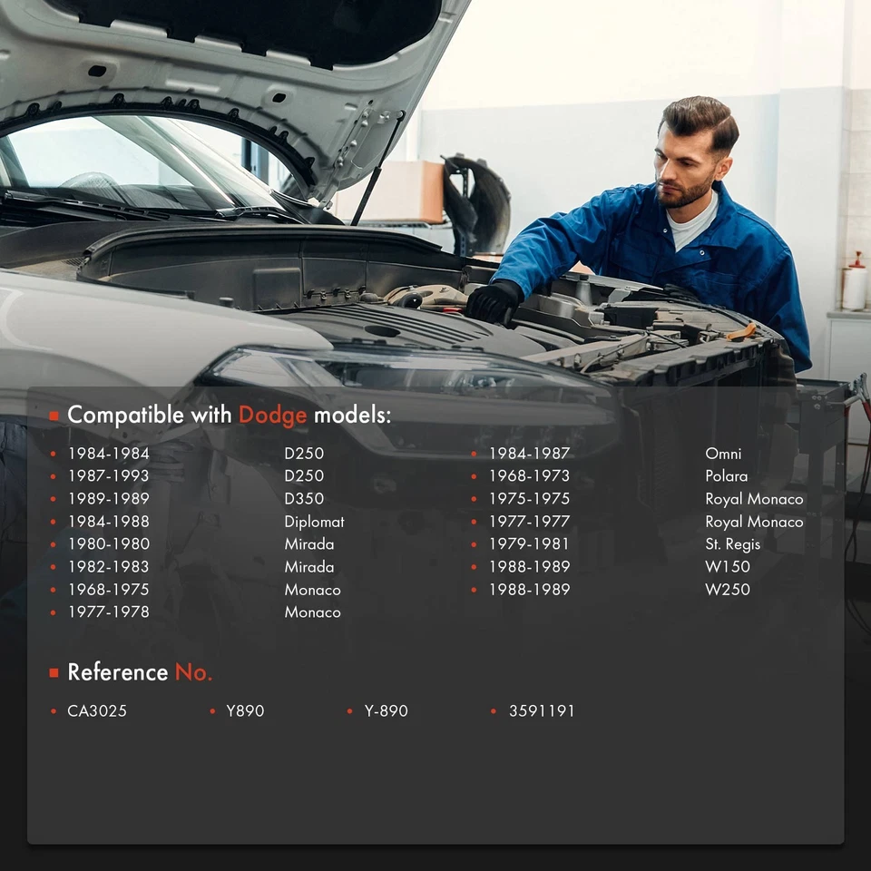Viewport: 871px width, 871px height.
Task: Click the '3591191' reference number
Action: (543, 712)
